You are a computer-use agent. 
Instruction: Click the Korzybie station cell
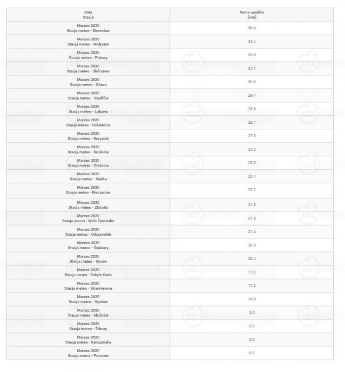point(88,136)
